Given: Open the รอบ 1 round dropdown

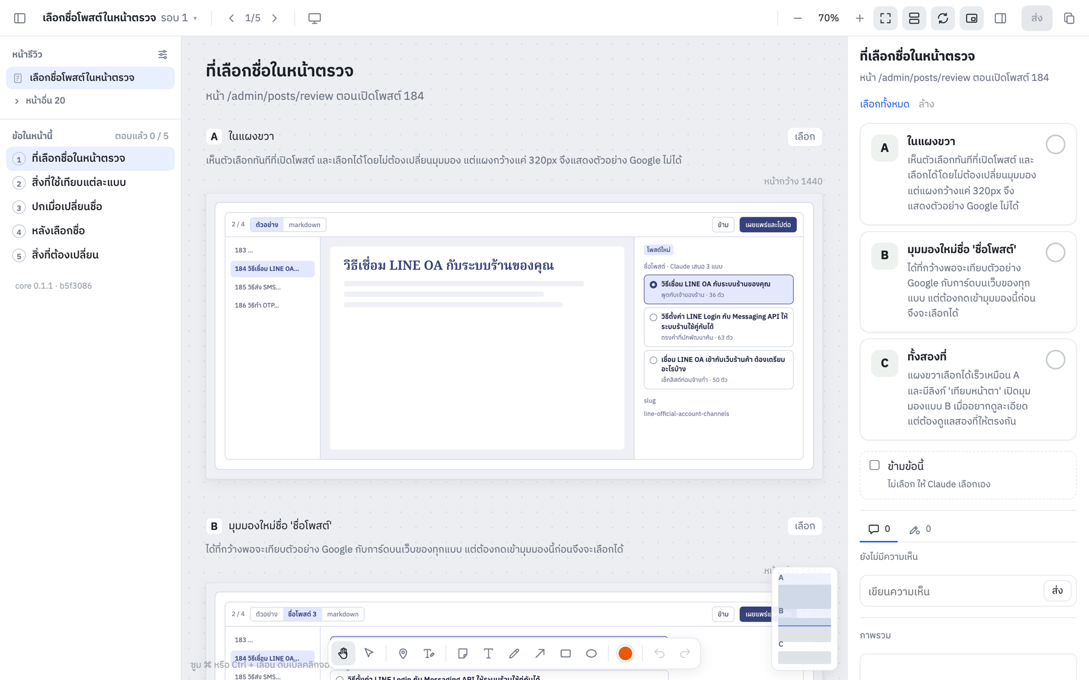Looking at the screenshot, I should point(179,18).
